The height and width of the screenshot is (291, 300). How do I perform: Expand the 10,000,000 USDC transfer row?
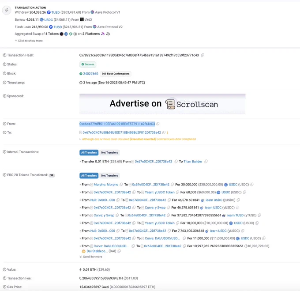tap(80, 223)
